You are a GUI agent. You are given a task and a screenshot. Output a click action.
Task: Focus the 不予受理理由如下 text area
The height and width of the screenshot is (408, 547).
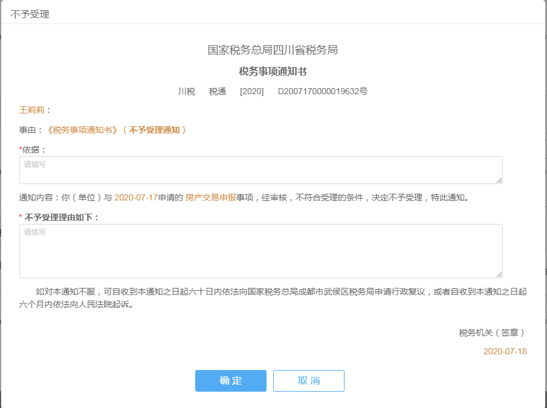point(261,251)
